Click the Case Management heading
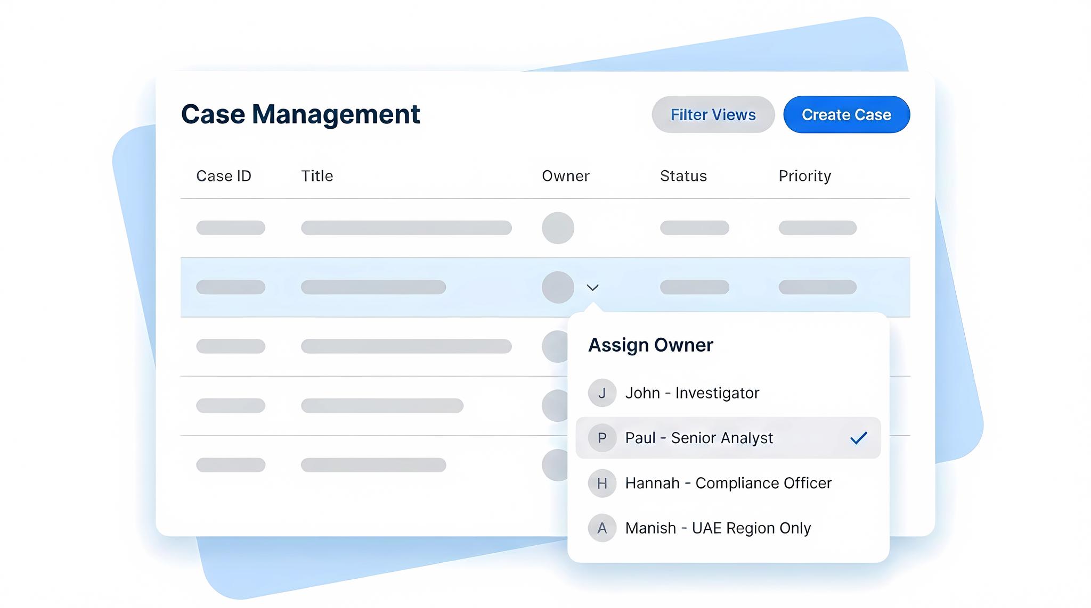Image resolution: width=1091 pixels, height=608 pixels. coord(300,113)
